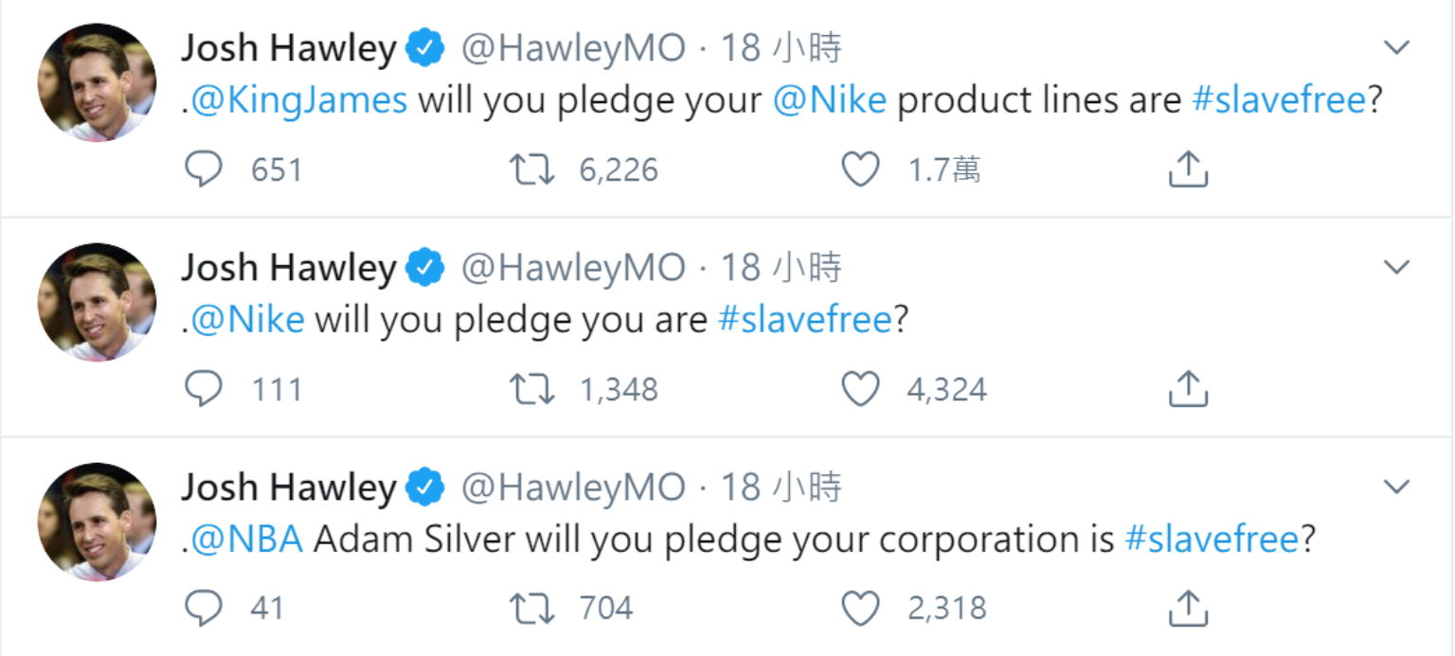
Task: Open the @NBA profile mention
Action: pos(246,540)
